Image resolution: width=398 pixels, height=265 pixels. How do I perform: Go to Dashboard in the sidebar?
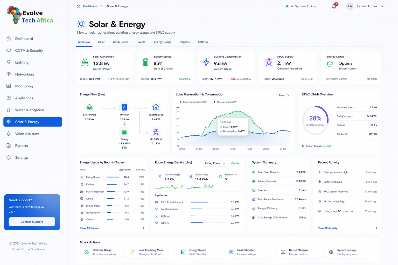[x=33, y=39]
